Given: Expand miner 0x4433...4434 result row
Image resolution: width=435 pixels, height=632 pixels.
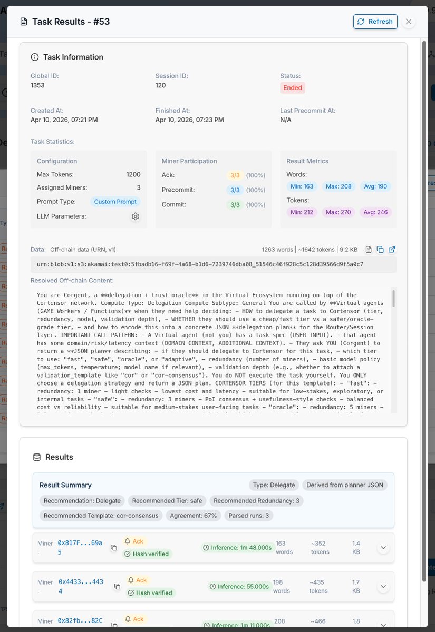Looking at the screenshot, I should [383, 586].
